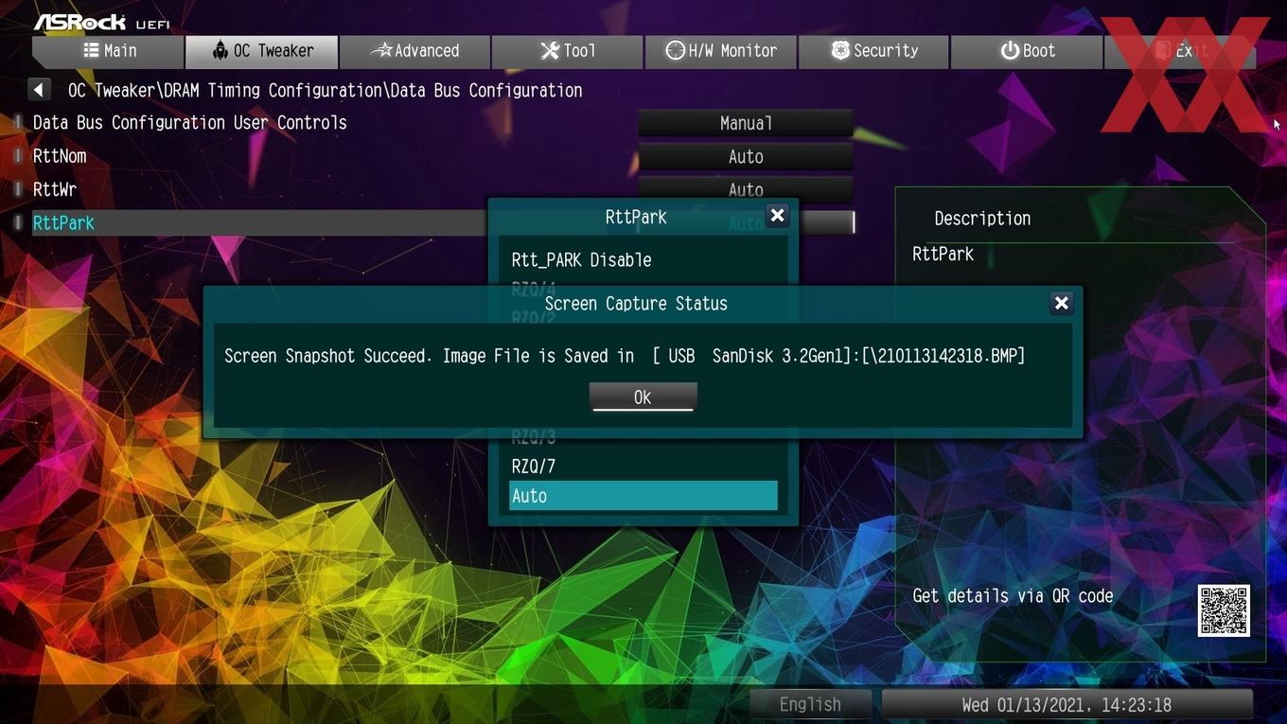Screen dimensions: 1287x724
Task: Select Rtt_PARK Disable option
Action: click(643, 260)
